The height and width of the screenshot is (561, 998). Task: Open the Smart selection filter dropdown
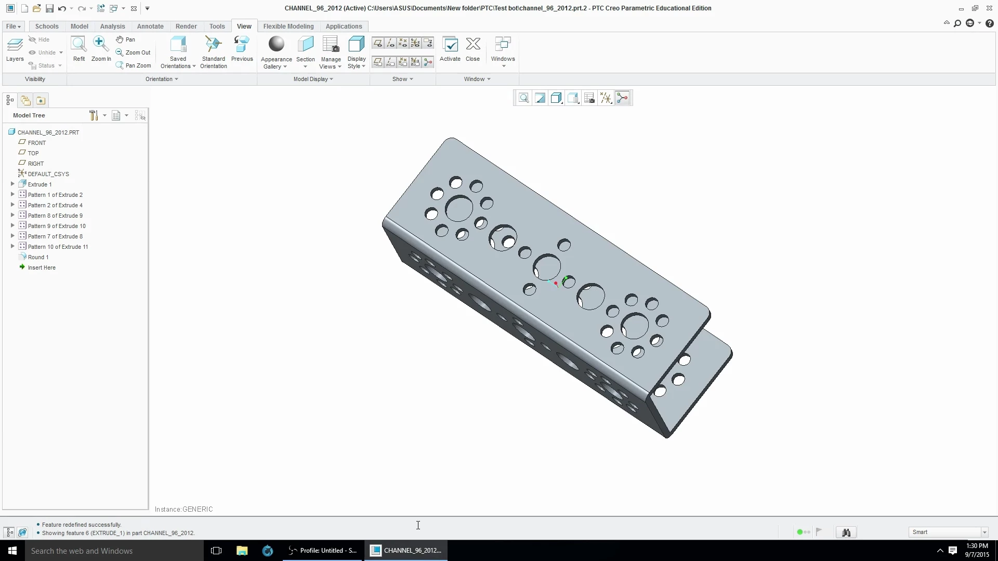pyautogui.click(x=984, y=532)
